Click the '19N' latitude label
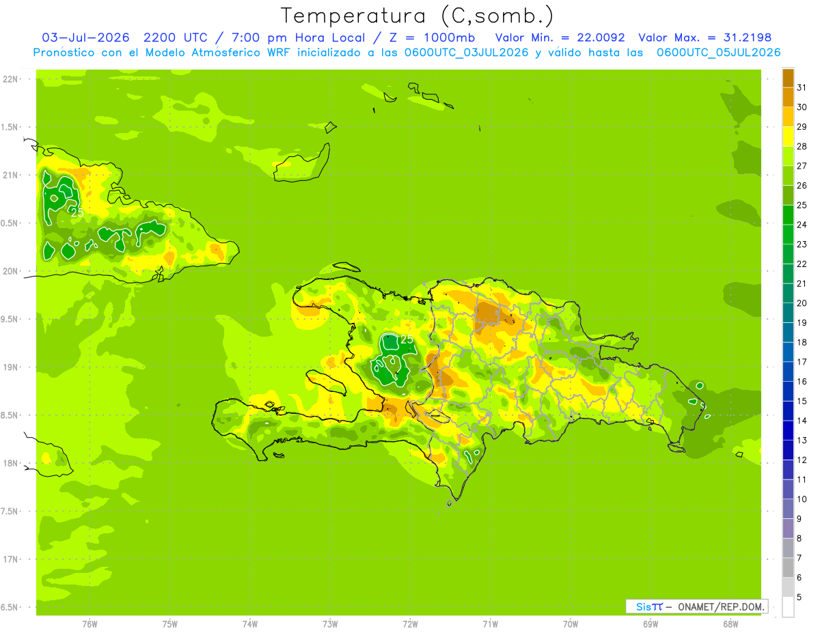This screenshot has width=820, height=633. pyautogui.click(x=10, y=367)
